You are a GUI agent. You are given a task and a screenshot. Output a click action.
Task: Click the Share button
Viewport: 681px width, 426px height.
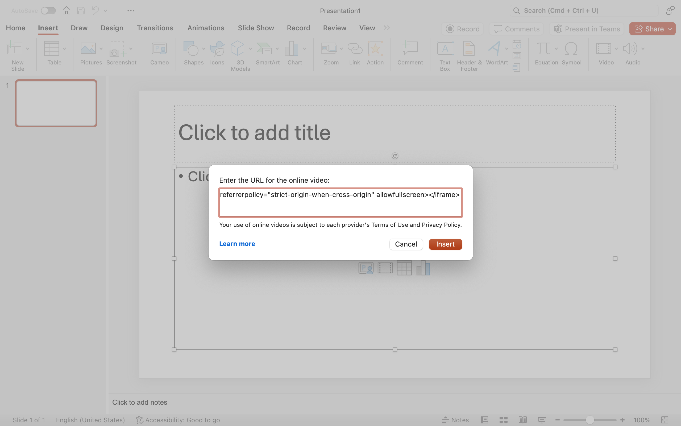[x=652, y=29]
